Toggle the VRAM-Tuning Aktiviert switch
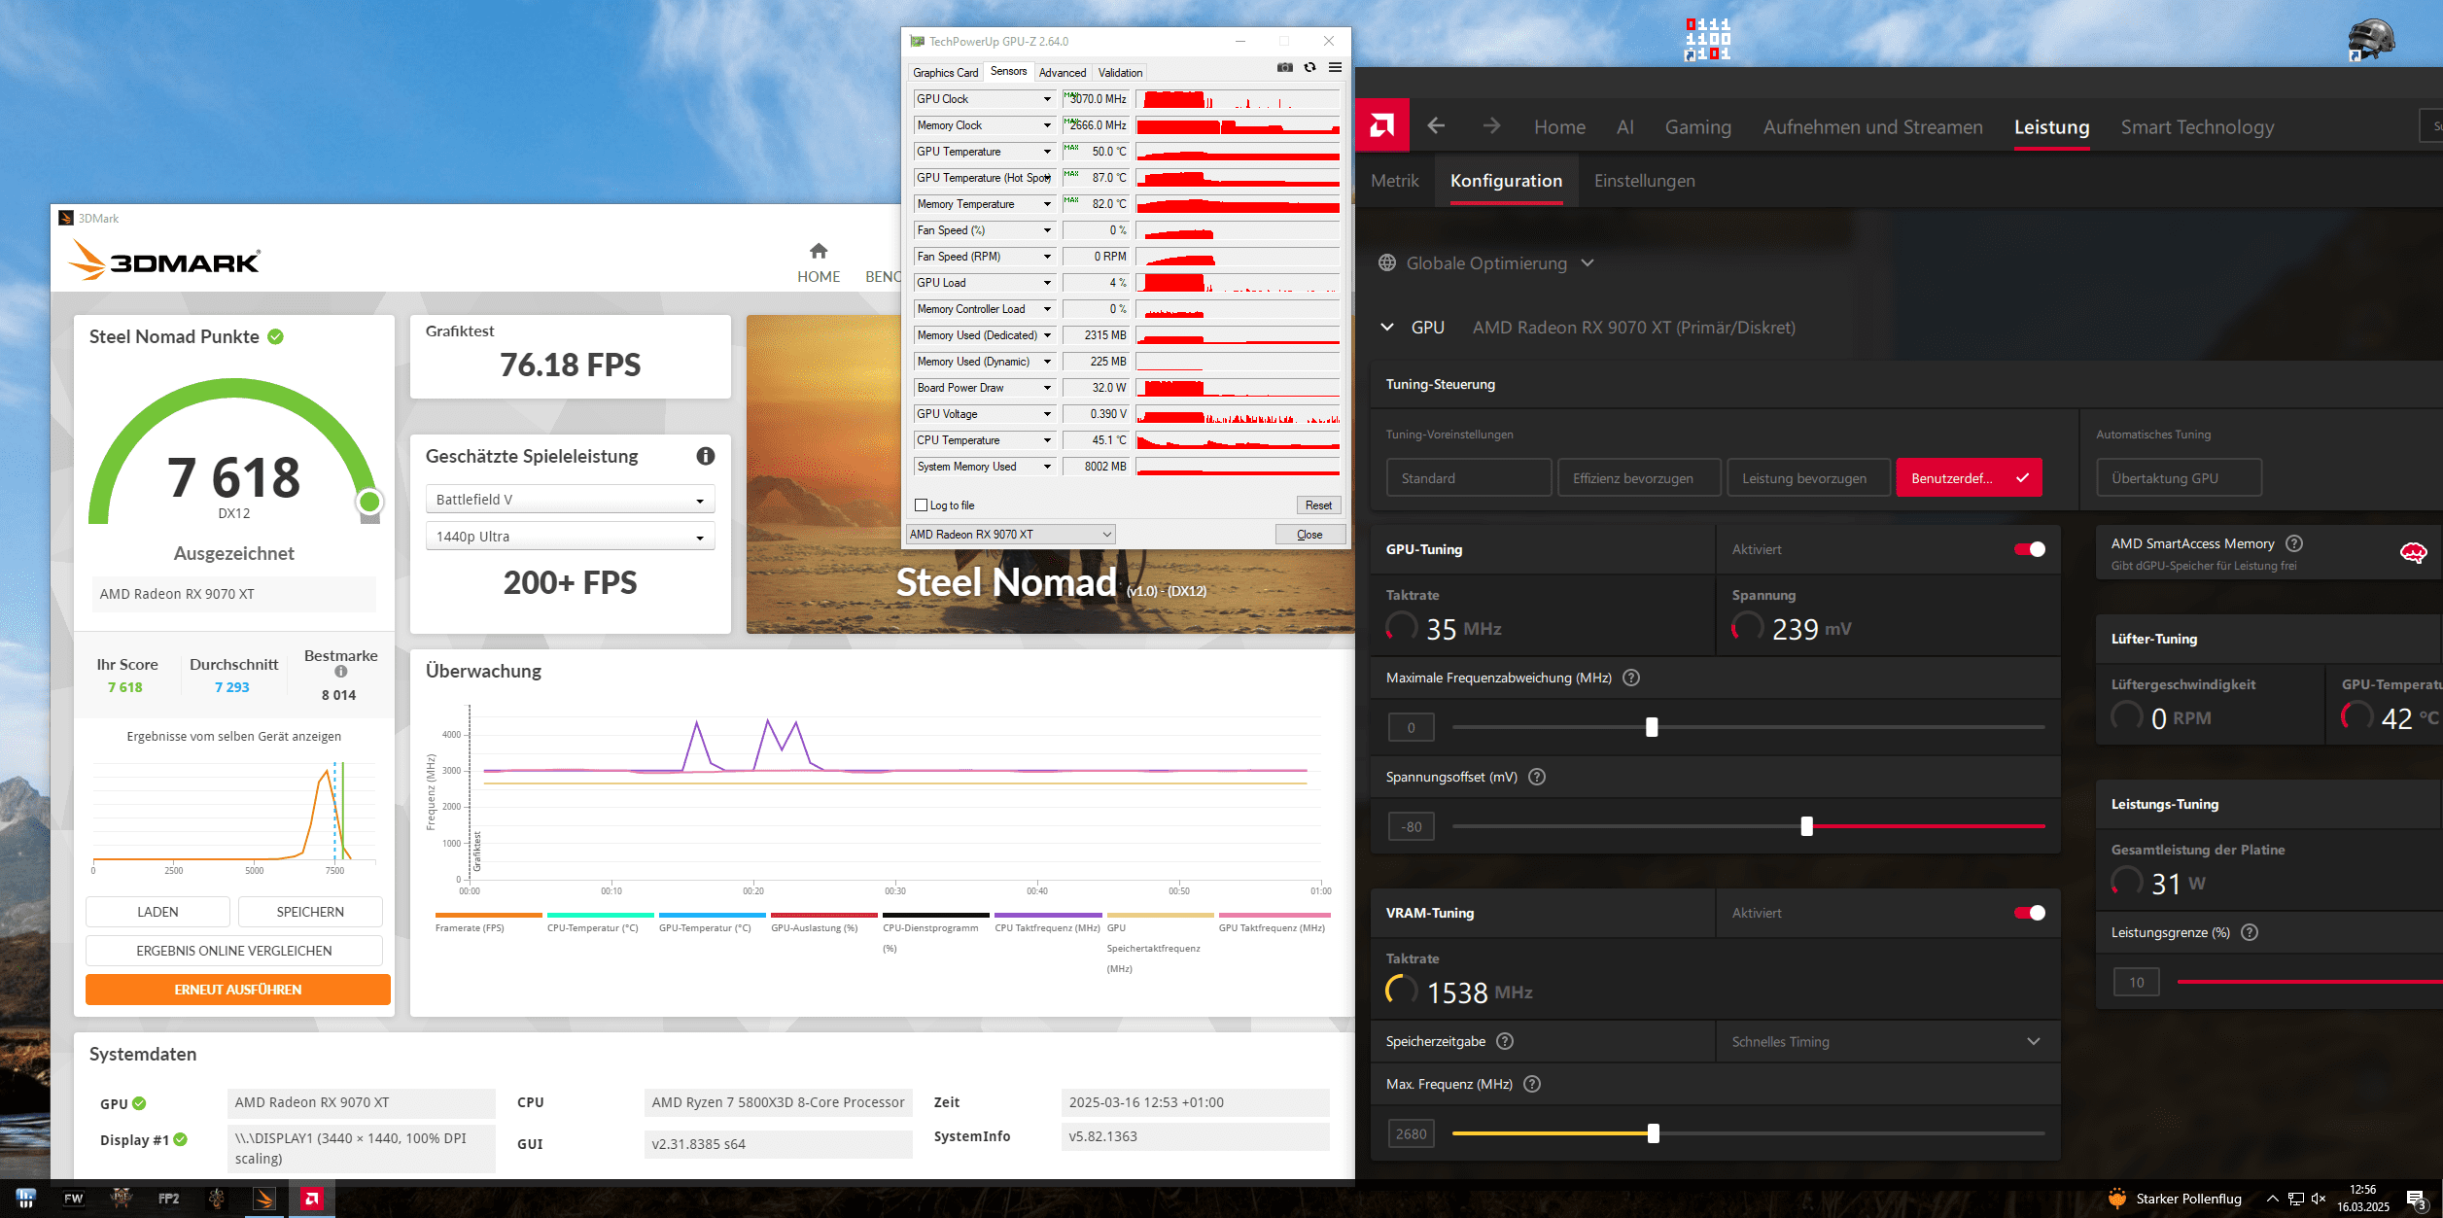This screenshot has height=1218, width=2443. 2030,913
